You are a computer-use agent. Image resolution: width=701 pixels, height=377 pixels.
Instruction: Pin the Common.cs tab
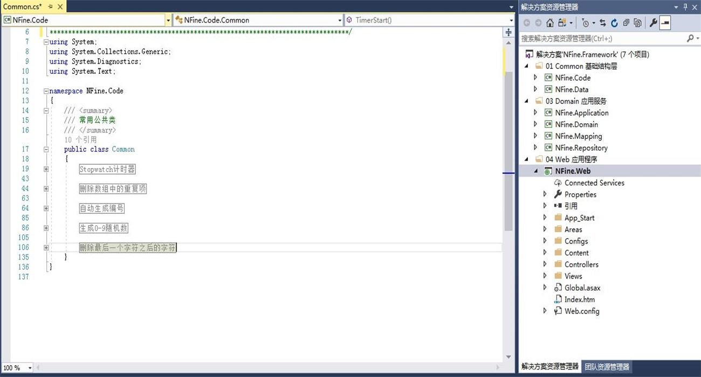point(50,6)
